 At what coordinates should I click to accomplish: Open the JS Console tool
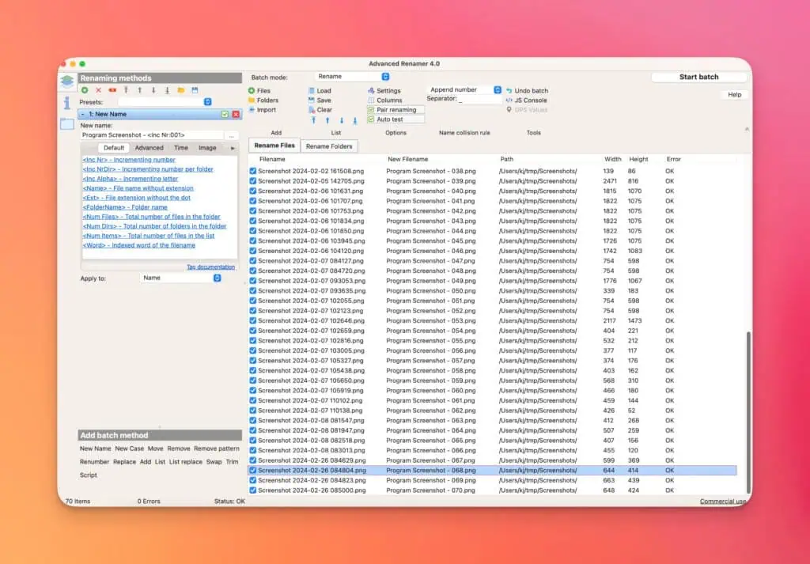coord(509,100)
